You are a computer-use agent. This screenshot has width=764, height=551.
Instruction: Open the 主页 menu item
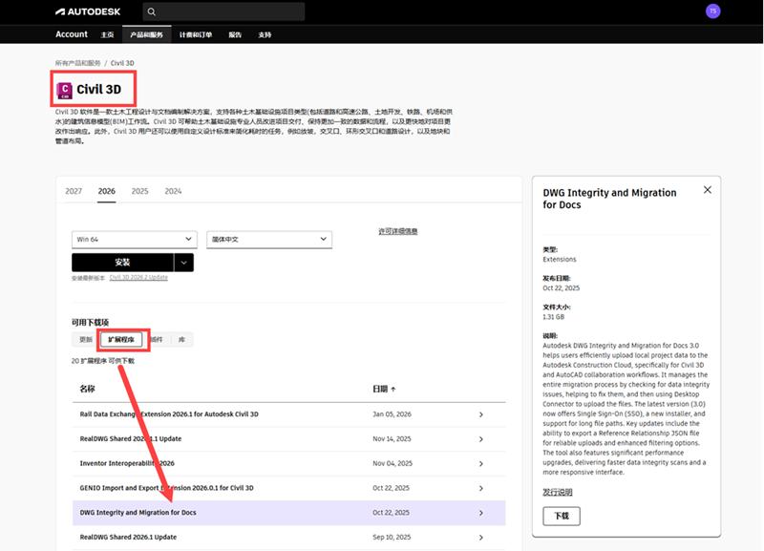click(x=107, y=34)
